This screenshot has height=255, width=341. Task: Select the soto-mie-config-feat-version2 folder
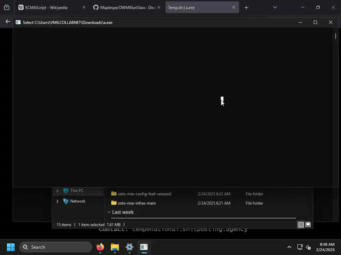pyautogui.click(x=145, y=194)
